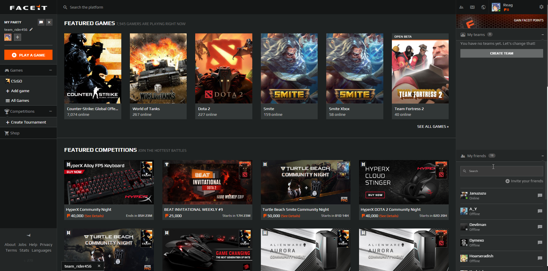
Task: Collapse the My friends panel
Action: (x=543, y=156)
